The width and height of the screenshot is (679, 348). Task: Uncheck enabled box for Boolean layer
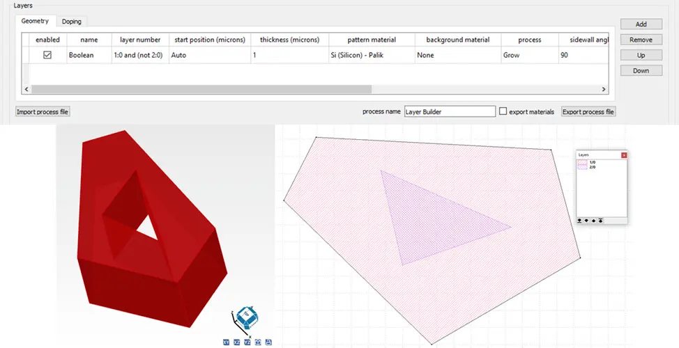pos(47,55)
